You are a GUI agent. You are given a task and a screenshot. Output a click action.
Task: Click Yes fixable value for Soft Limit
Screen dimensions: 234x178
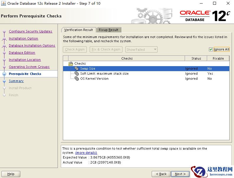[210, 74]
